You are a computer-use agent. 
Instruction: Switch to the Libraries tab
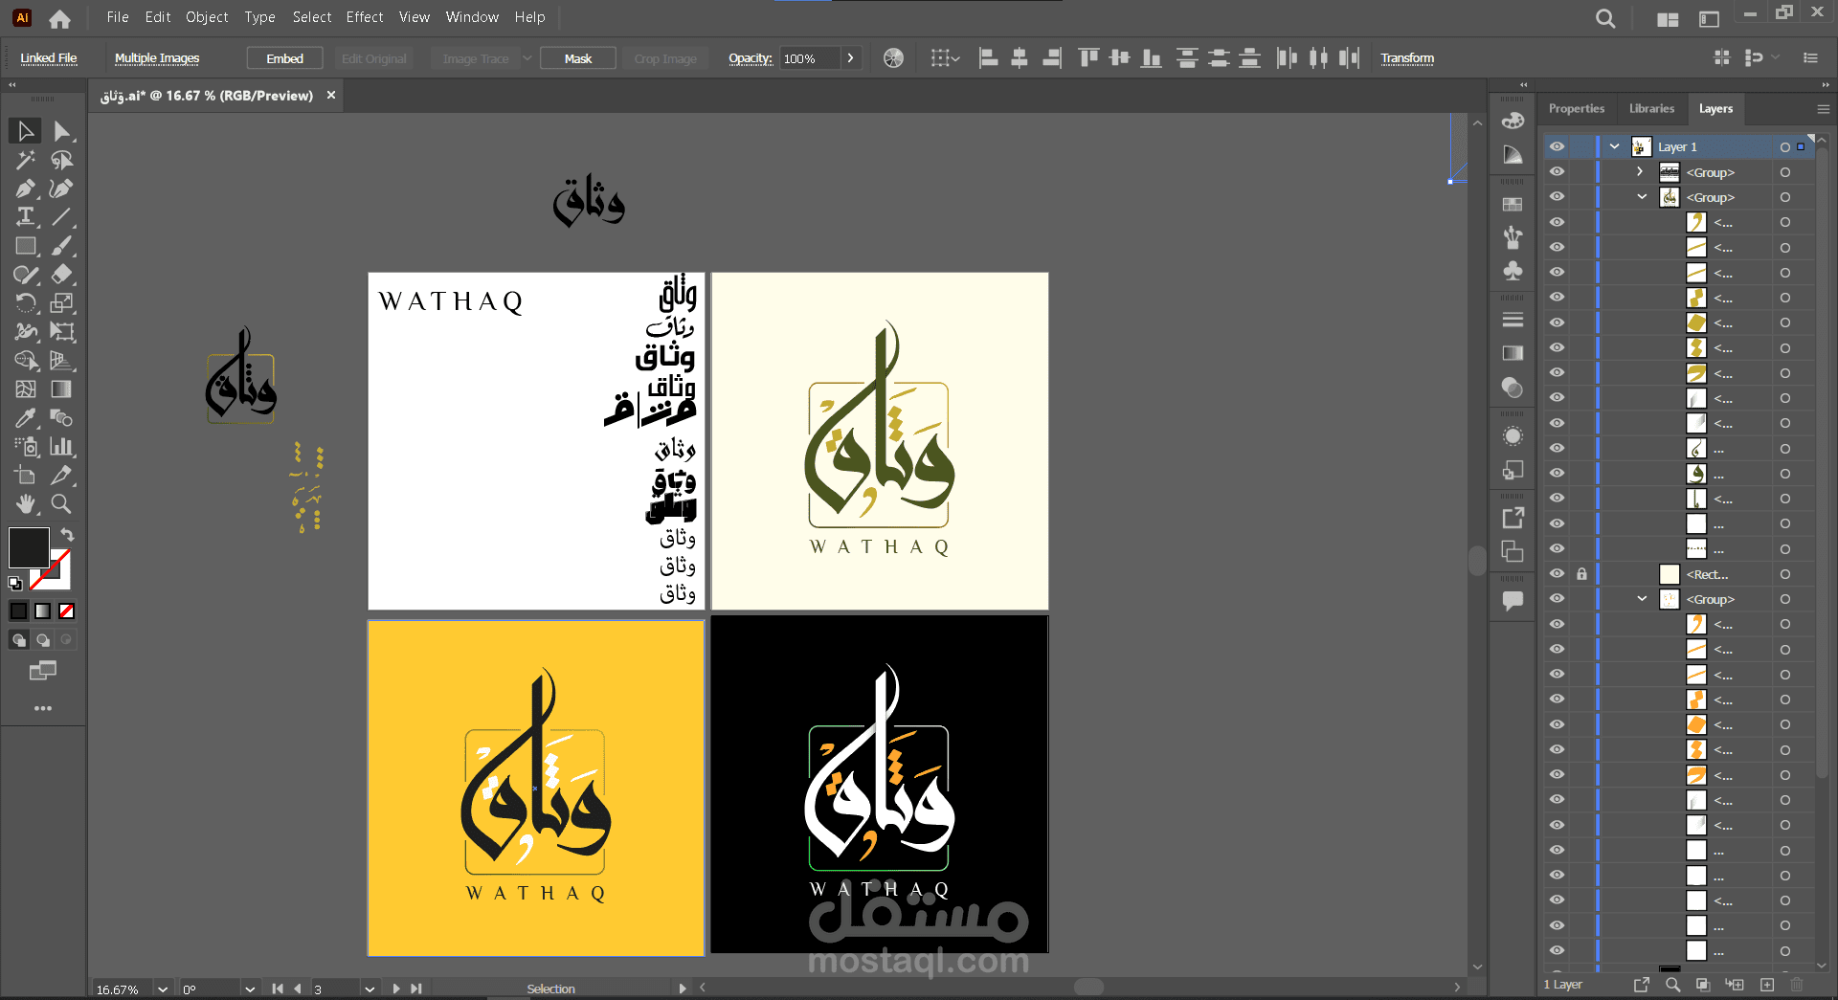(1652, 108)
